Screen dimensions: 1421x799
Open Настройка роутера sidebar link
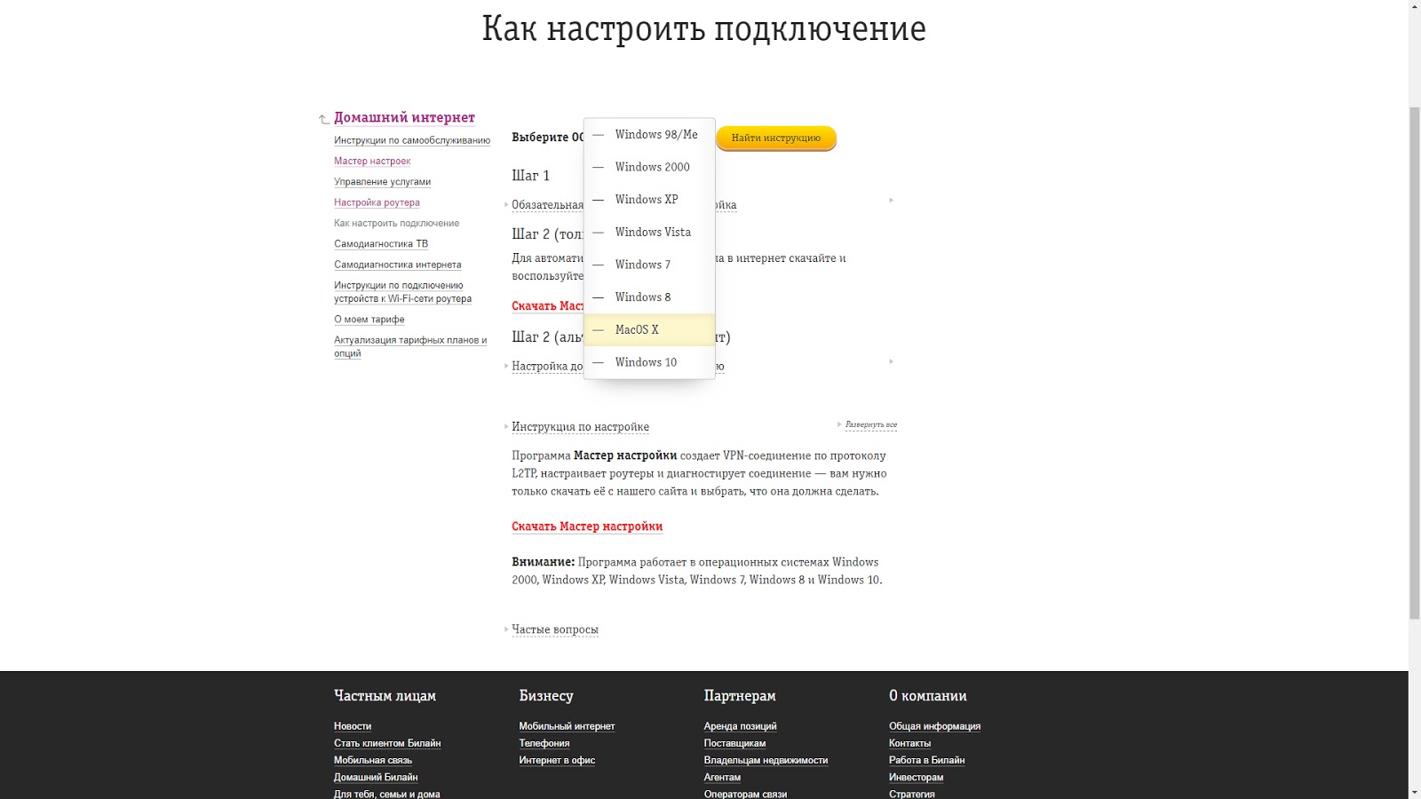[x=377, y=202]
